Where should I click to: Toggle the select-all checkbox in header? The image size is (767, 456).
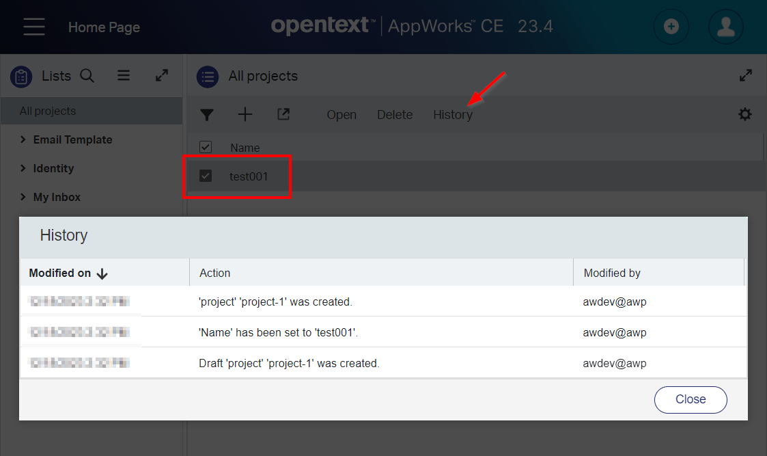click(206, 147)
